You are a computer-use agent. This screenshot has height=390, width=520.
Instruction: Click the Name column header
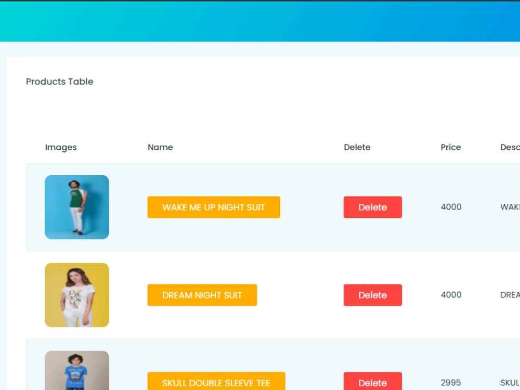(x=160, y=147)
